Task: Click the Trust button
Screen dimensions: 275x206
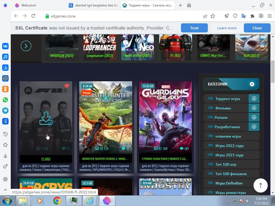Action: pos(194,28)
